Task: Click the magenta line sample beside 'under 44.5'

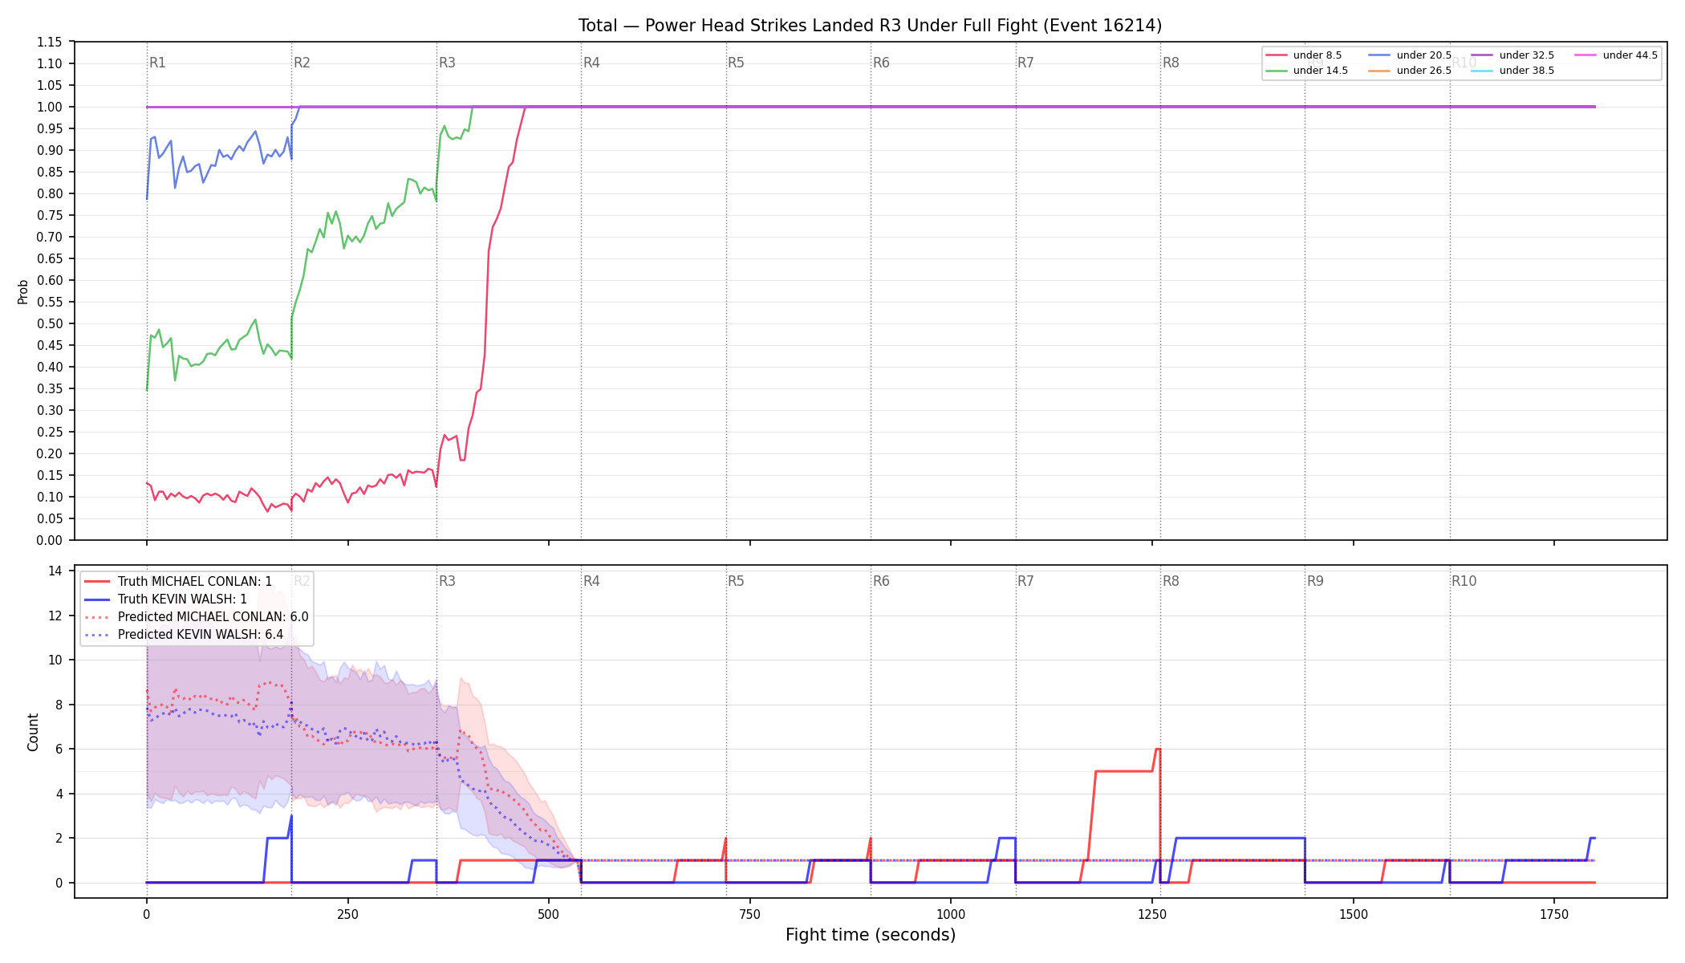Action: 1586,55
